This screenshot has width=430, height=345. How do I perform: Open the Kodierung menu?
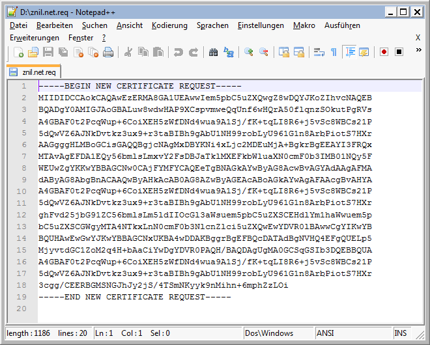point(169,25)
